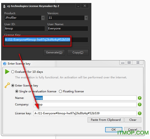Click the Keymaker penguin title icon

[x=4, y=6]
